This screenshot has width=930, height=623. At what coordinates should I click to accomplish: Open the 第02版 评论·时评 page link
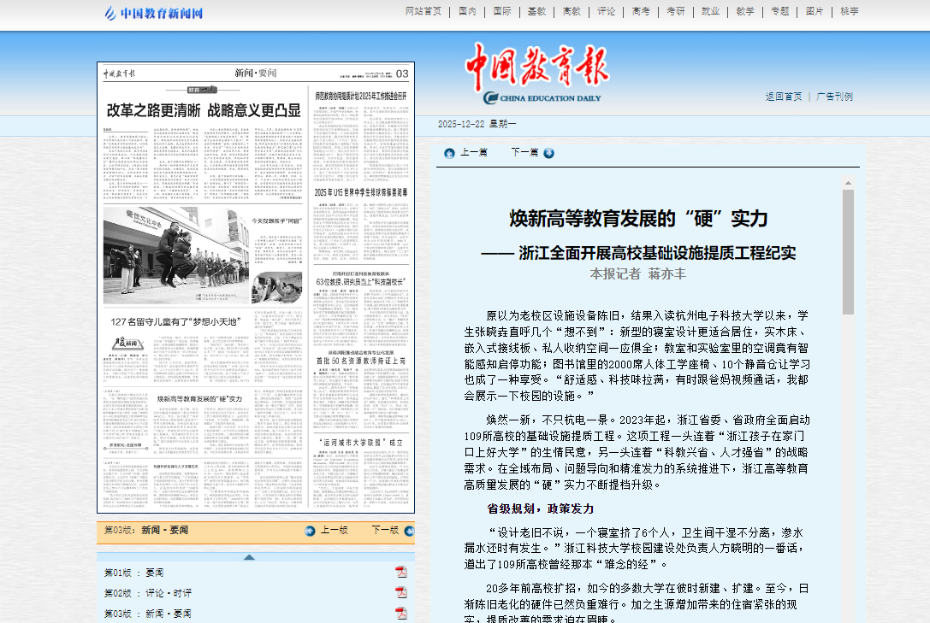pyautogui.click(x=147, y=593)
